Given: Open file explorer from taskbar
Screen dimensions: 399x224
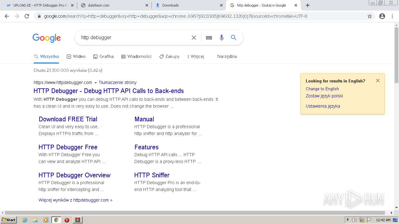Looking at the screenshot, I should [35, 220].
